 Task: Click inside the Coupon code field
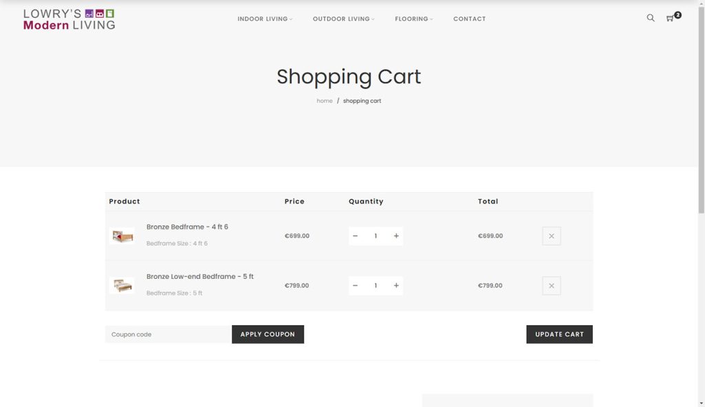coord(165,334)
